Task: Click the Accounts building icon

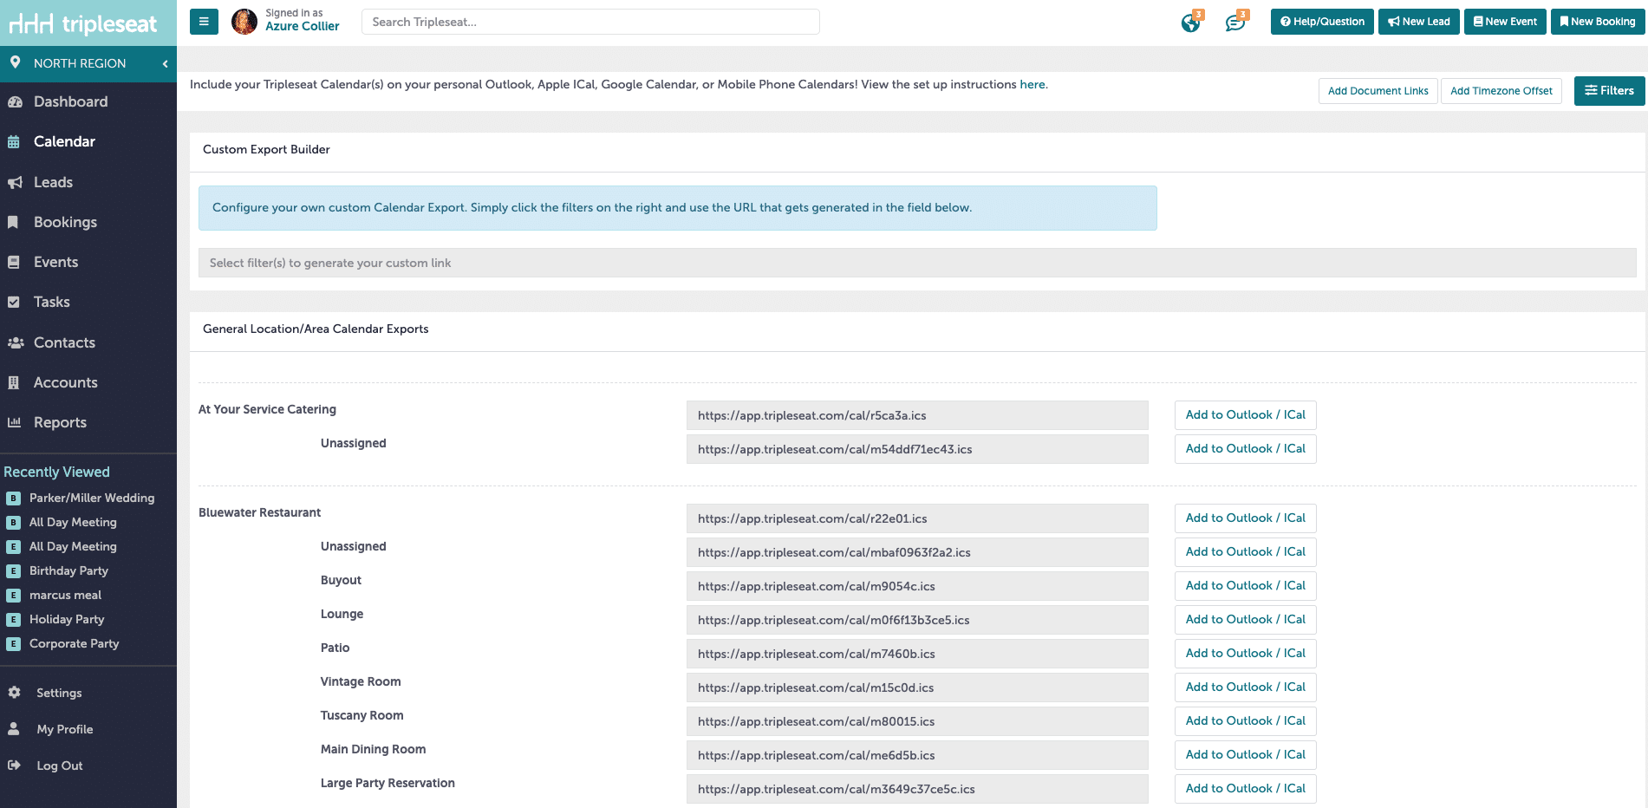Action: 13,382
